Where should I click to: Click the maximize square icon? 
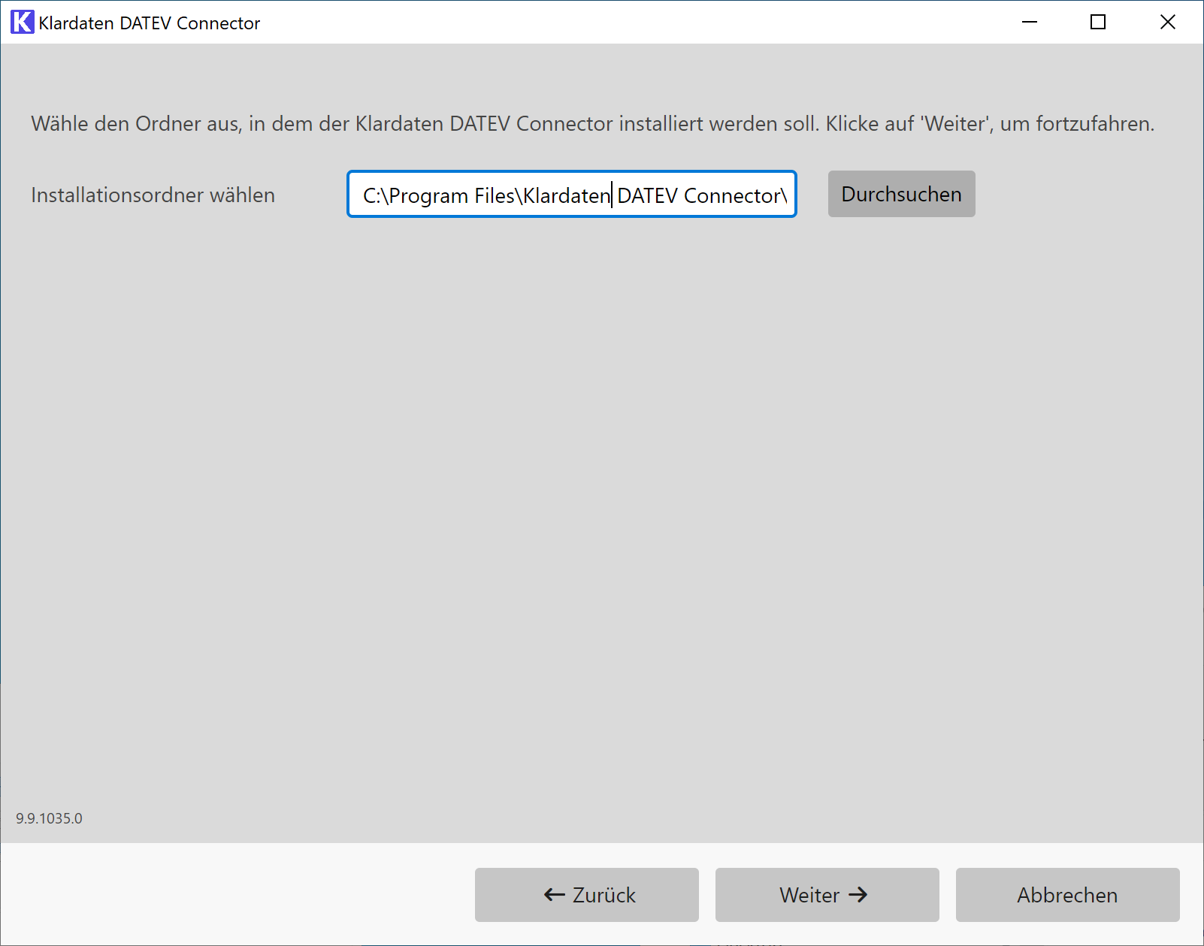pyautogui.click(x=1097, y=22)
